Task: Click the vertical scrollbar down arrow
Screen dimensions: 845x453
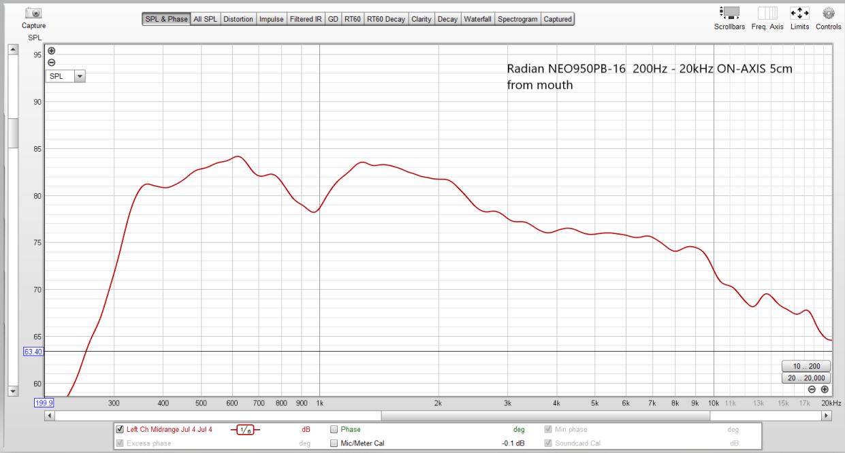Action: pyautogui.click(x=12, y=391)
